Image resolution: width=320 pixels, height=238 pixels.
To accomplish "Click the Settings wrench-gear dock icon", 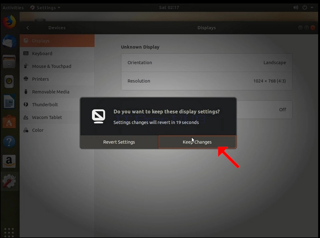I will point(9,181).
